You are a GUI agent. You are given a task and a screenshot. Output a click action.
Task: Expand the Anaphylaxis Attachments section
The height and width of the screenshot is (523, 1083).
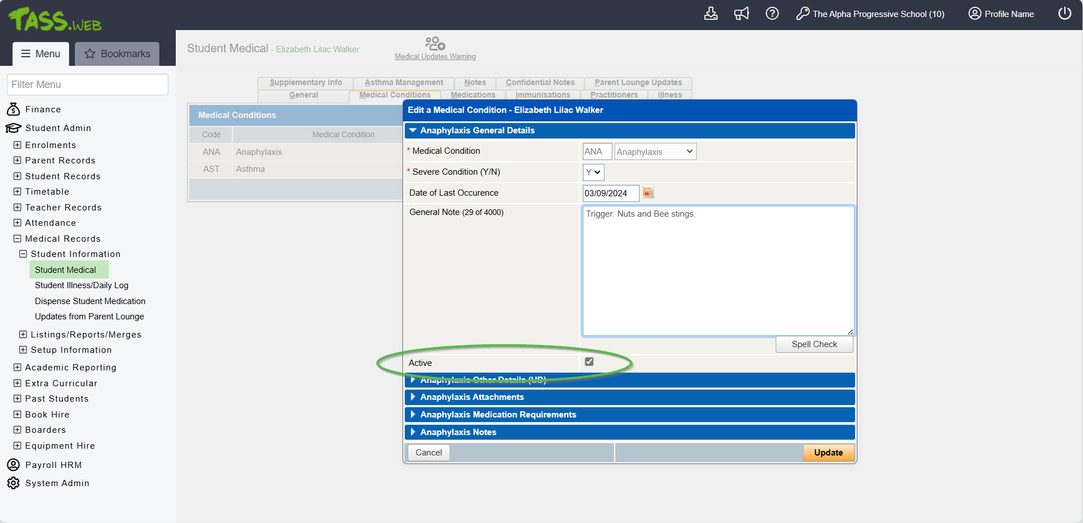point(472,397)
